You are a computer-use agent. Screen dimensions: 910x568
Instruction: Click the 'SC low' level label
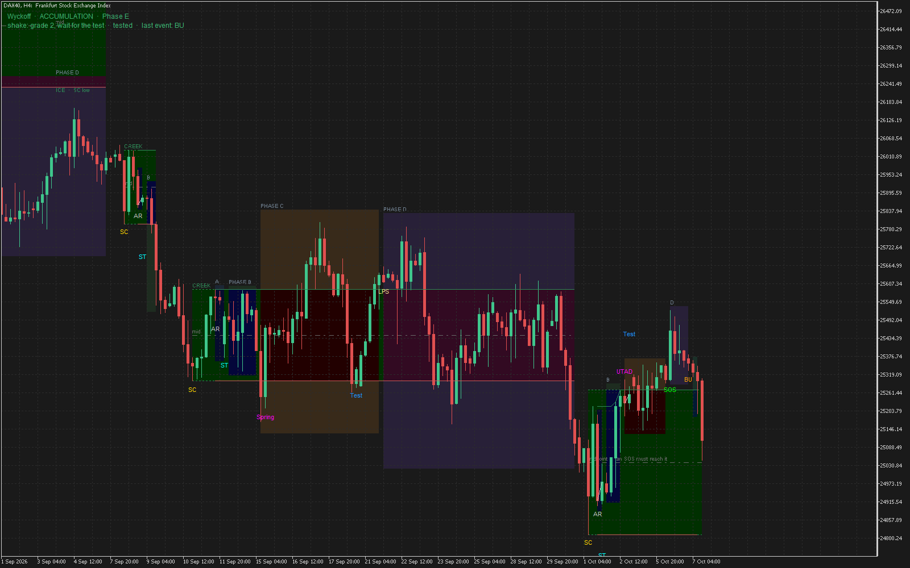81,90
